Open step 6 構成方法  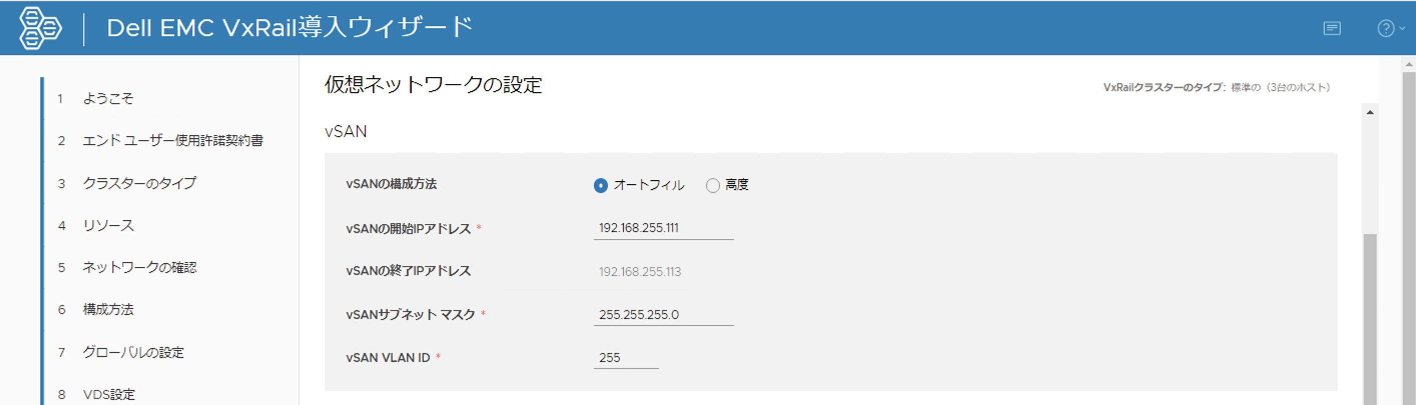pyautogui.click(x=108, y=310)
